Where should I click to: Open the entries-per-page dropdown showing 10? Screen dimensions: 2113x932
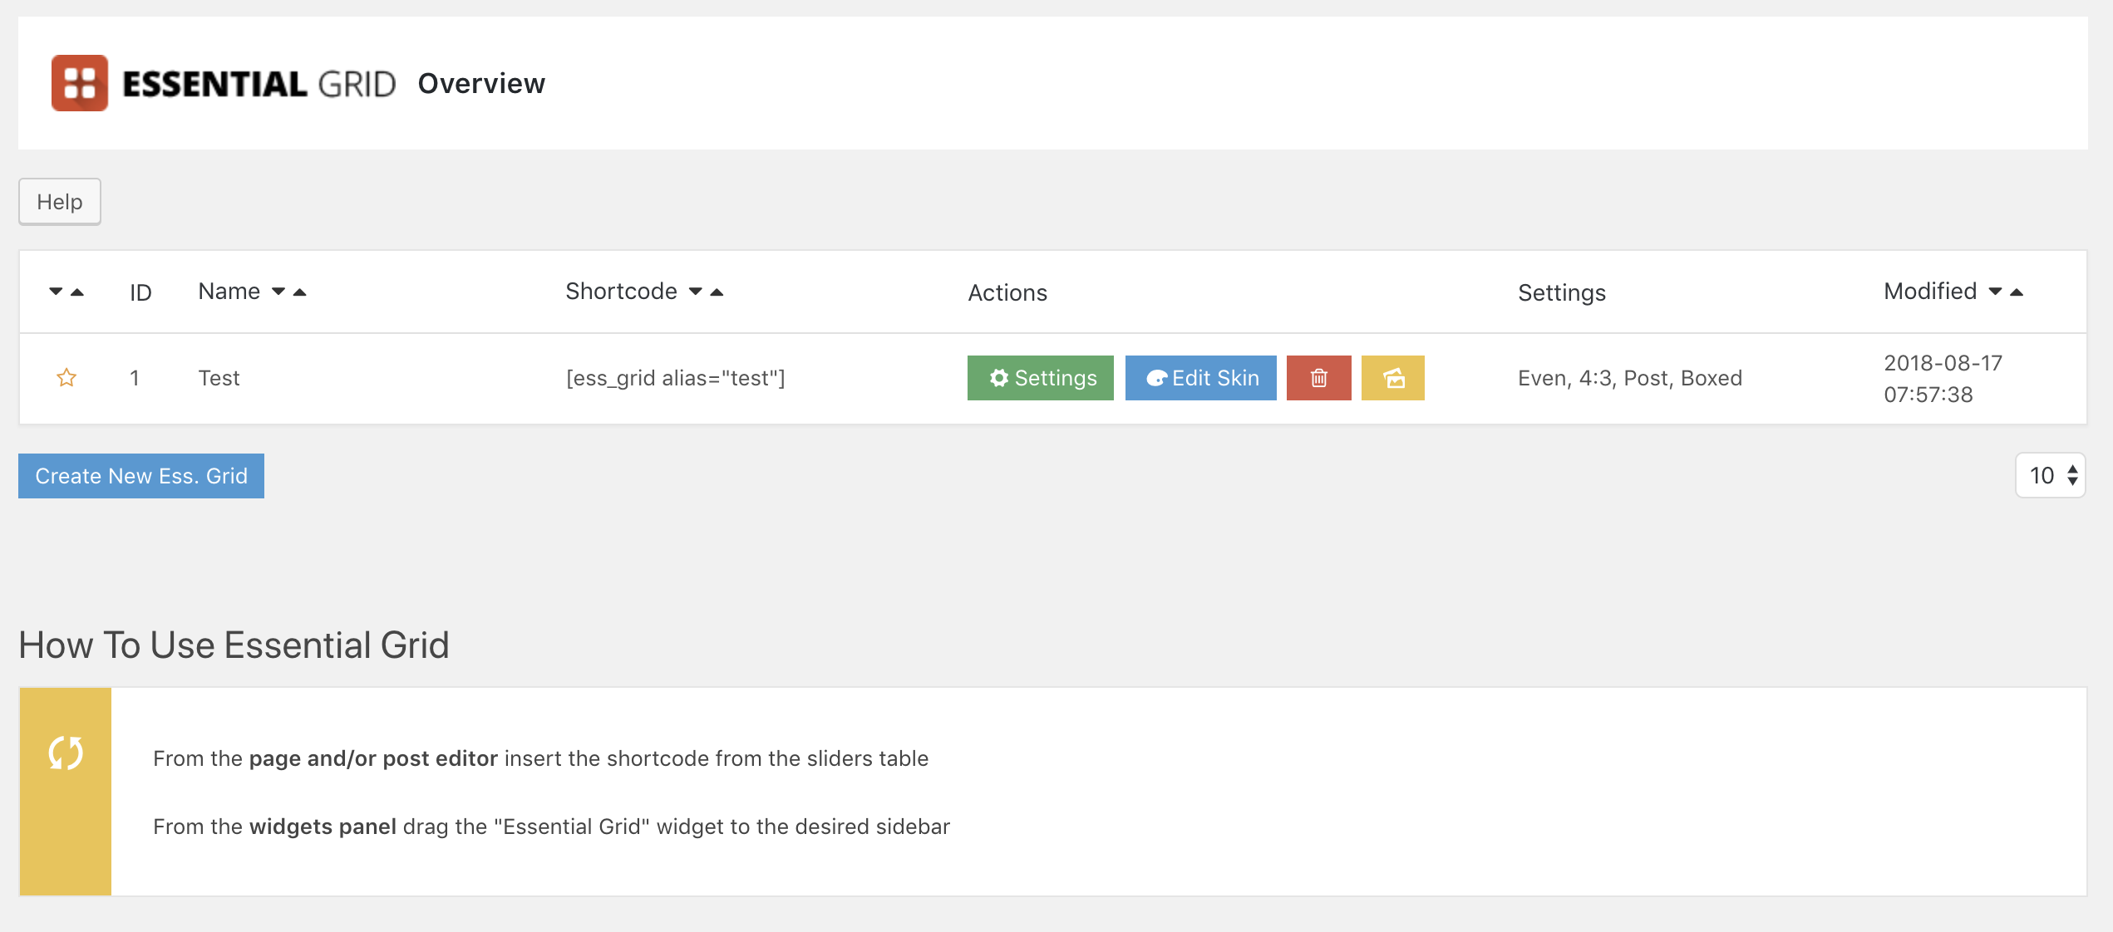(x=2051, y=476)
